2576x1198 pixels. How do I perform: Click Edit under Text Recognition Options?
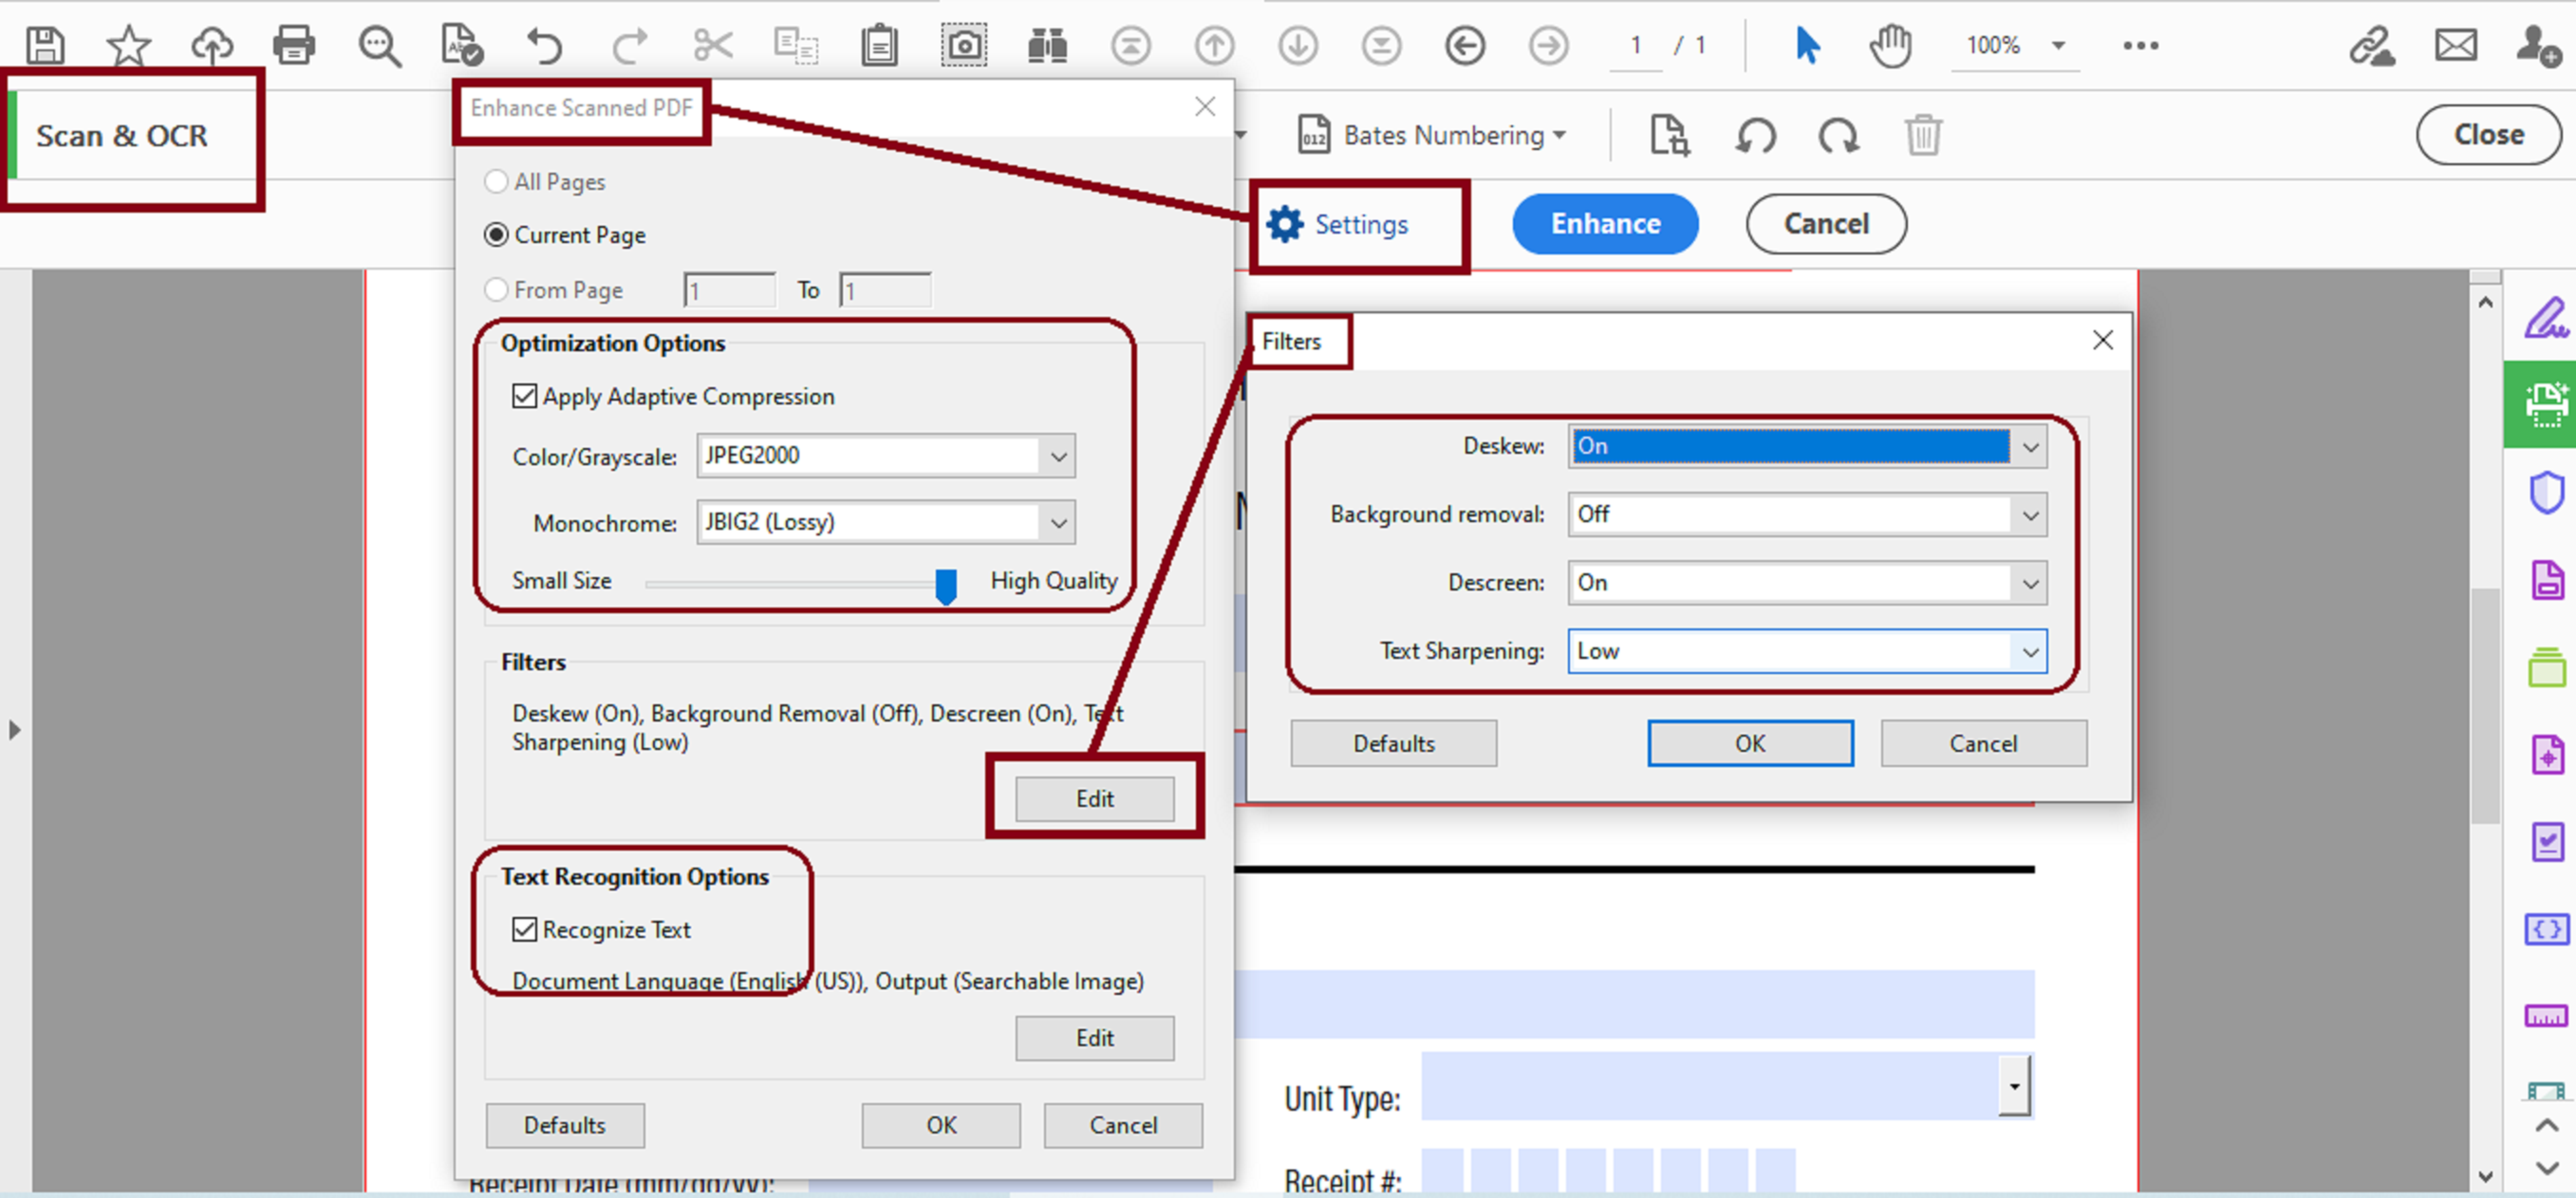click(x=1095, y=1038)
